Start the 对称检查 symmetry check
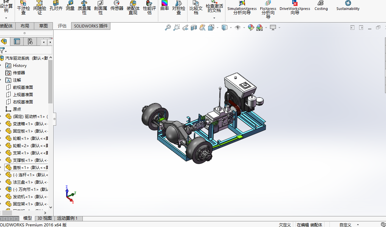386x227 pixels. (179, 7)
